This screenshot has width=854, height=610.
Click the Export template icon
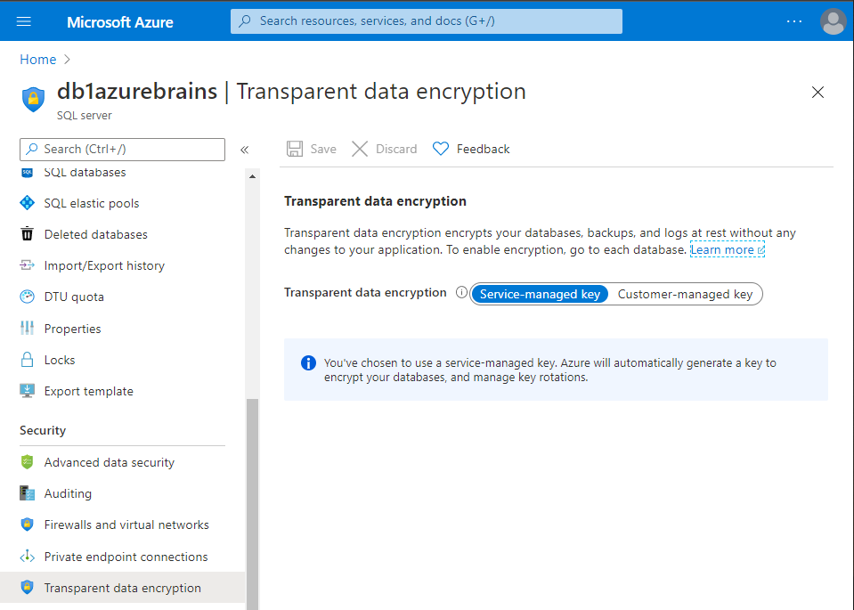28,391
